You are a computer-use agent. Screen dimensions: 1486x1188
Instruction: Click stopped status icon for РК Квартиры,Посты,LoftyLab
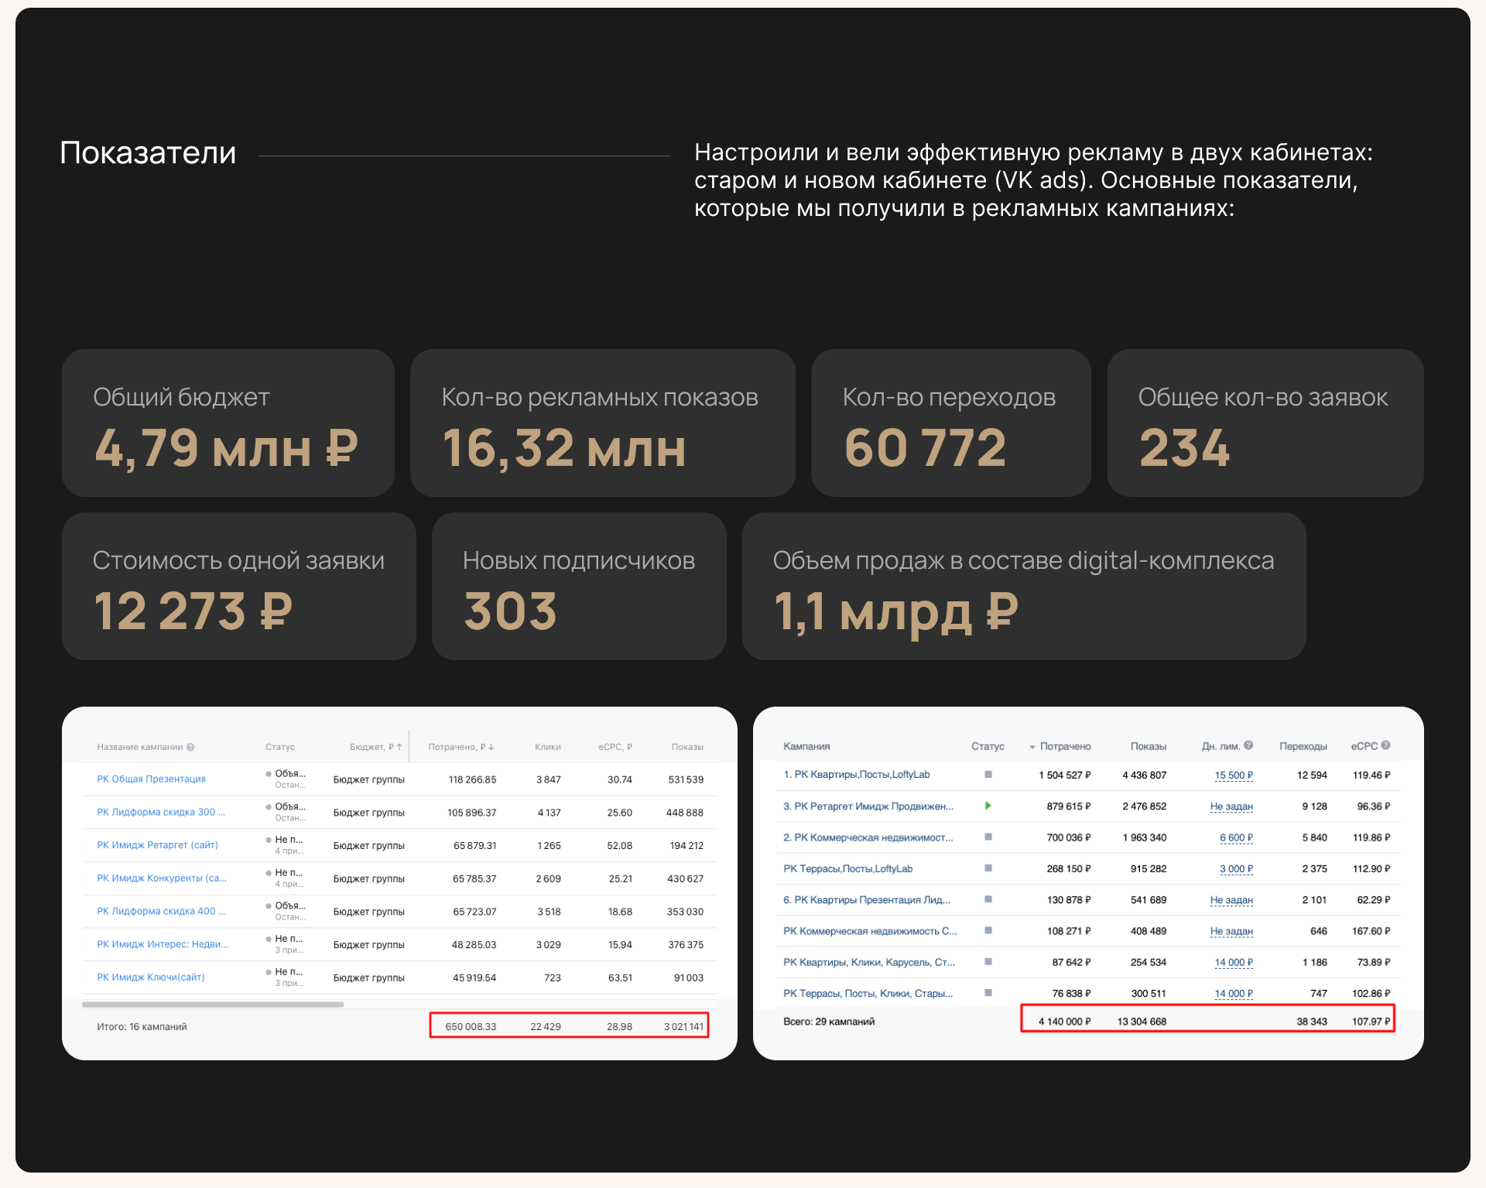pyautogui.click(x=988, y=774)
